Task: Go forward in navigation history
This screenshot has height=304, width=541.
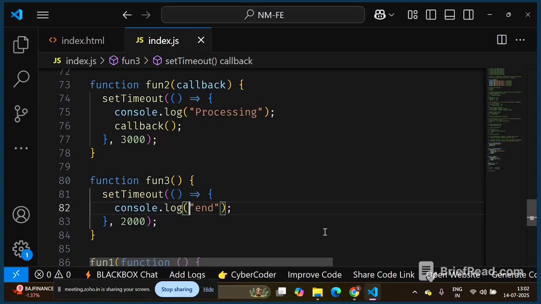Action: (146, 15)
